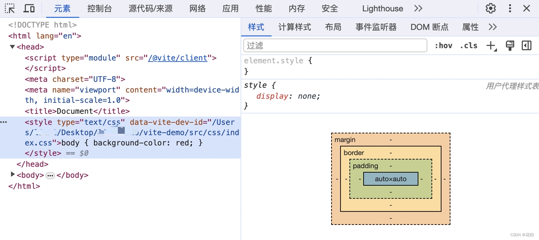The height and width of the screenshot is (240, 539).
Task: Select the 布局 sub-tab
Action: pyautogui.click(x=333, y=27)
